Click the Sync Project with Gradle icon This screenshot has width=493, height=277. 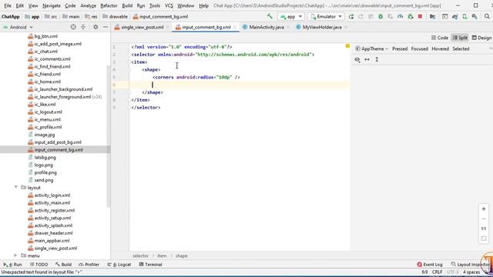pos(454,17)
